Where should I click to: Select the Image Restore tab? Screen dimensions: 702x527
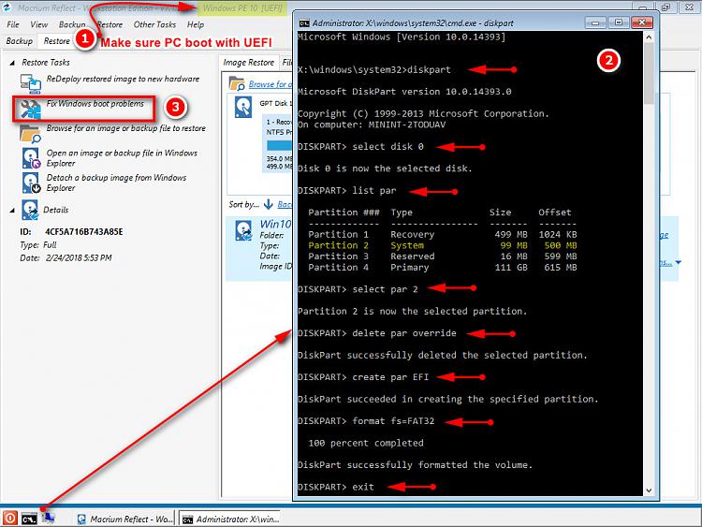tap(249, 63)
